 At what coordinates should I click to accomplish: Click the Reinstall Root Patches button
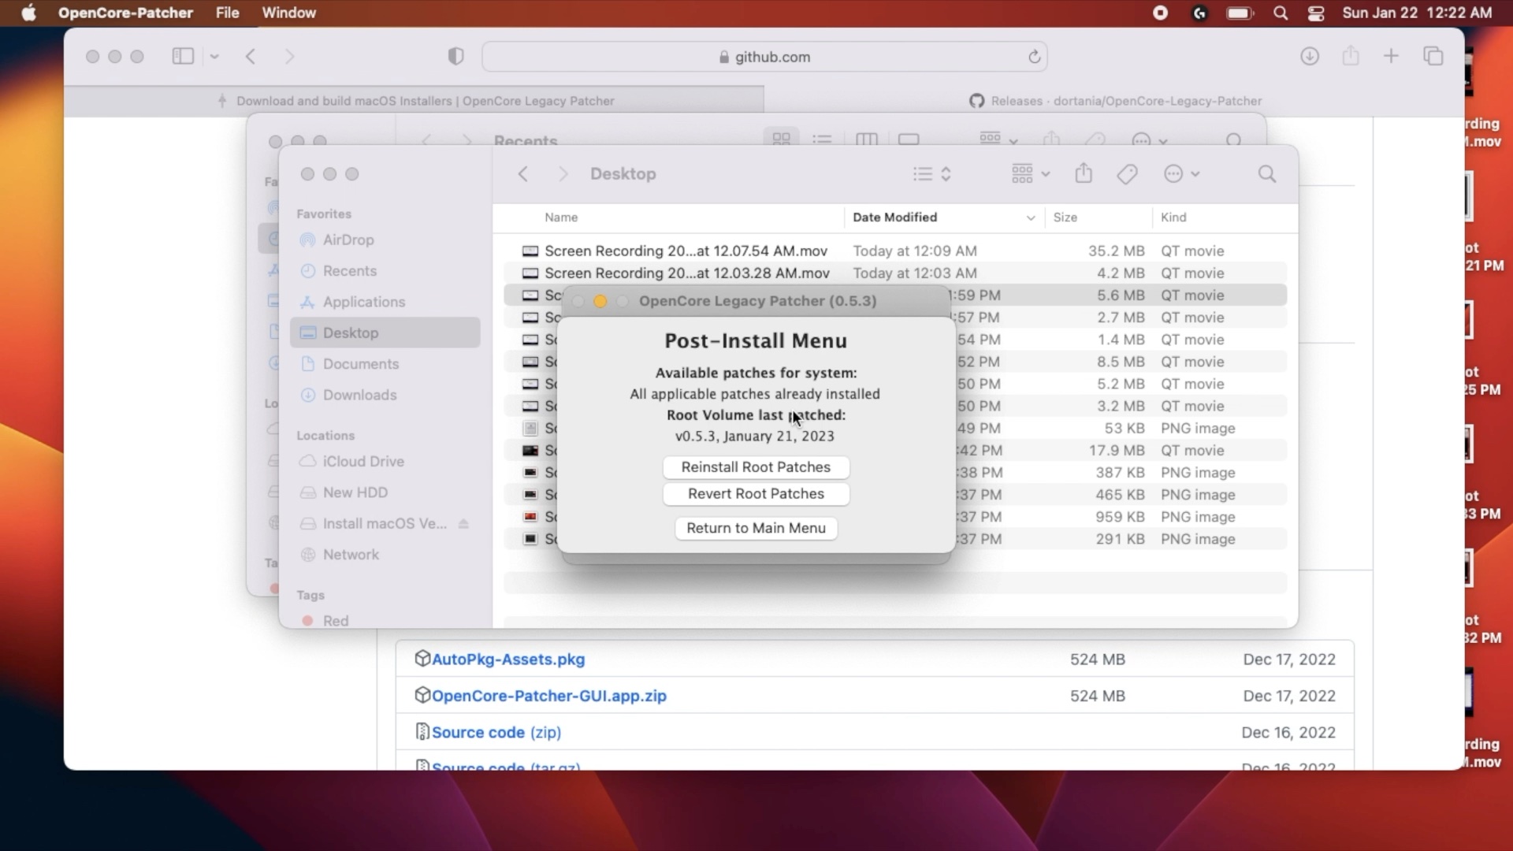(756, 466)
